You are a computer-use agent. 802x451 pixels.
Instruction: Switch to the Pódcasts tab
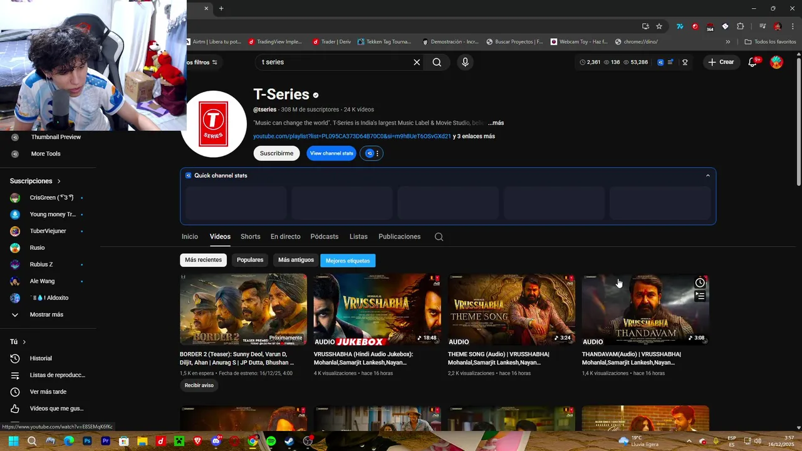[324, 237]
